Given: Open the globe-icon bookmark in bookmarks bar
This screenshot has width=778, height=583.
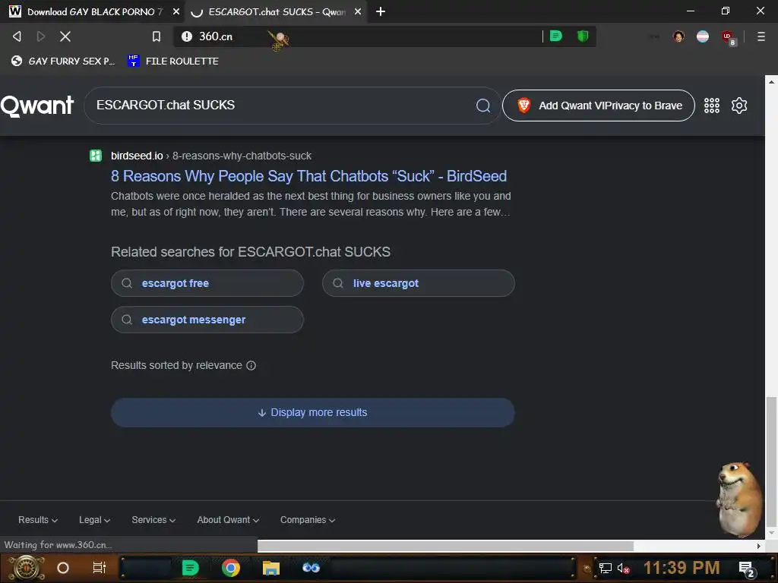Looking at the screenshot, I should click(x=63, y=61).
